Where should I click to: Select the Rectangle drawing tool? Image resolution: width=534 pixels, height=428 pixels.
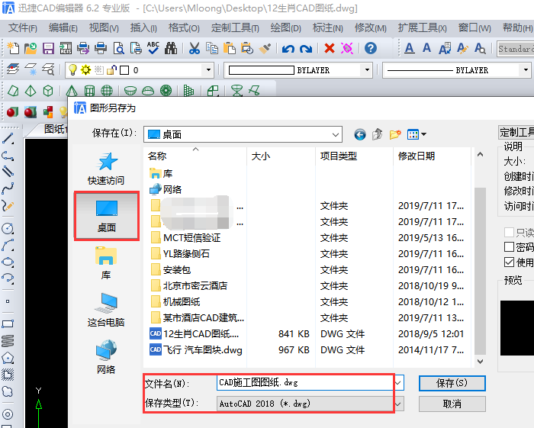pyautogui.click(x=8, y=323)
